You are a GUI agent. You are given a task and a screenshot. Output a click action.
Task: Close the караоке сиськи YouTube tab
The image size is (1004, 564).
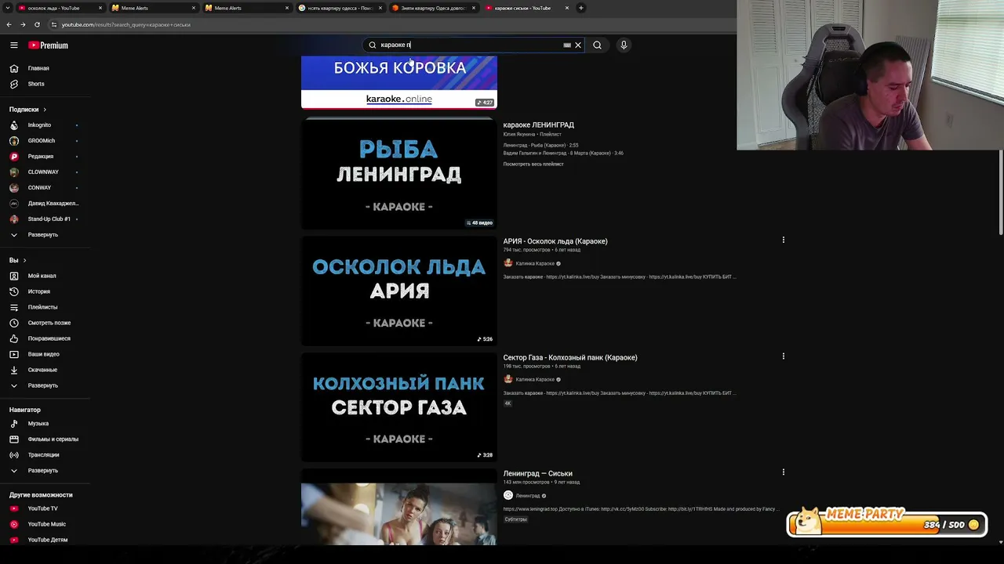coord(567,8)
